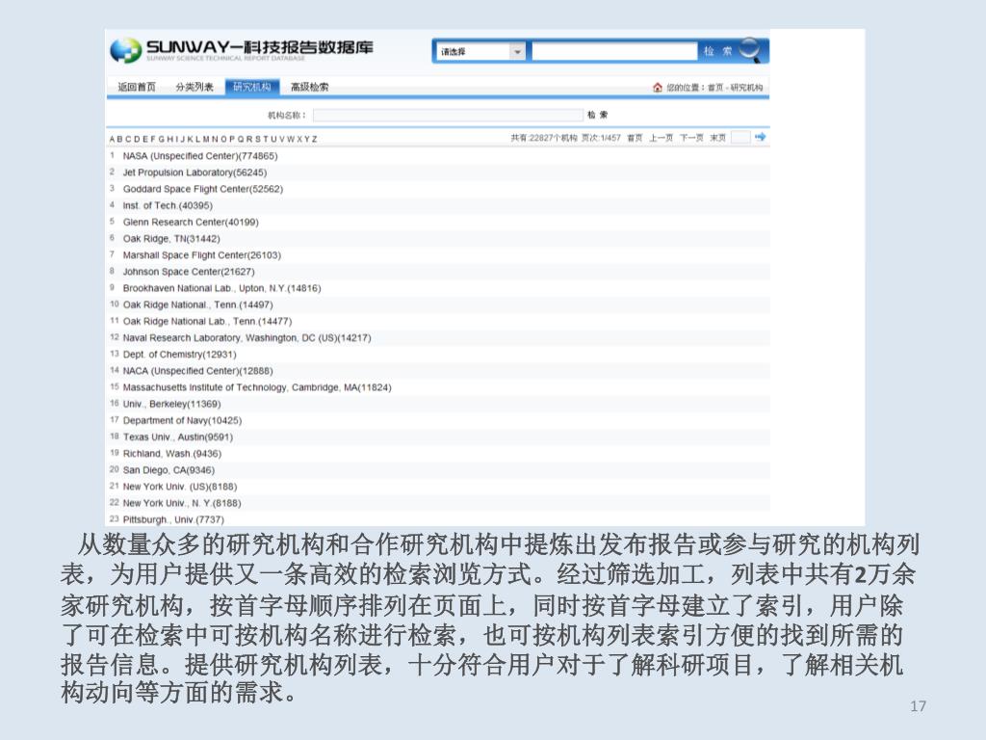The image size is (986, 740).
Task: Click the home icon in breadcrumb
Action: point(657,88)
